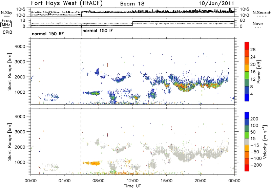Screen dimensions: 271x188
Task: Click '4000' tick on power panel
Action: click(x=20, y=46)
